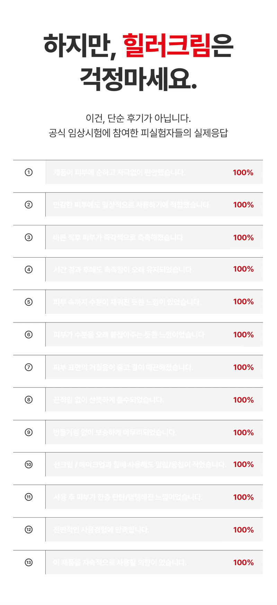
Task: Click the 이건, 단순 후기가 아닙니다. subtitle
Action: (138, 118)
